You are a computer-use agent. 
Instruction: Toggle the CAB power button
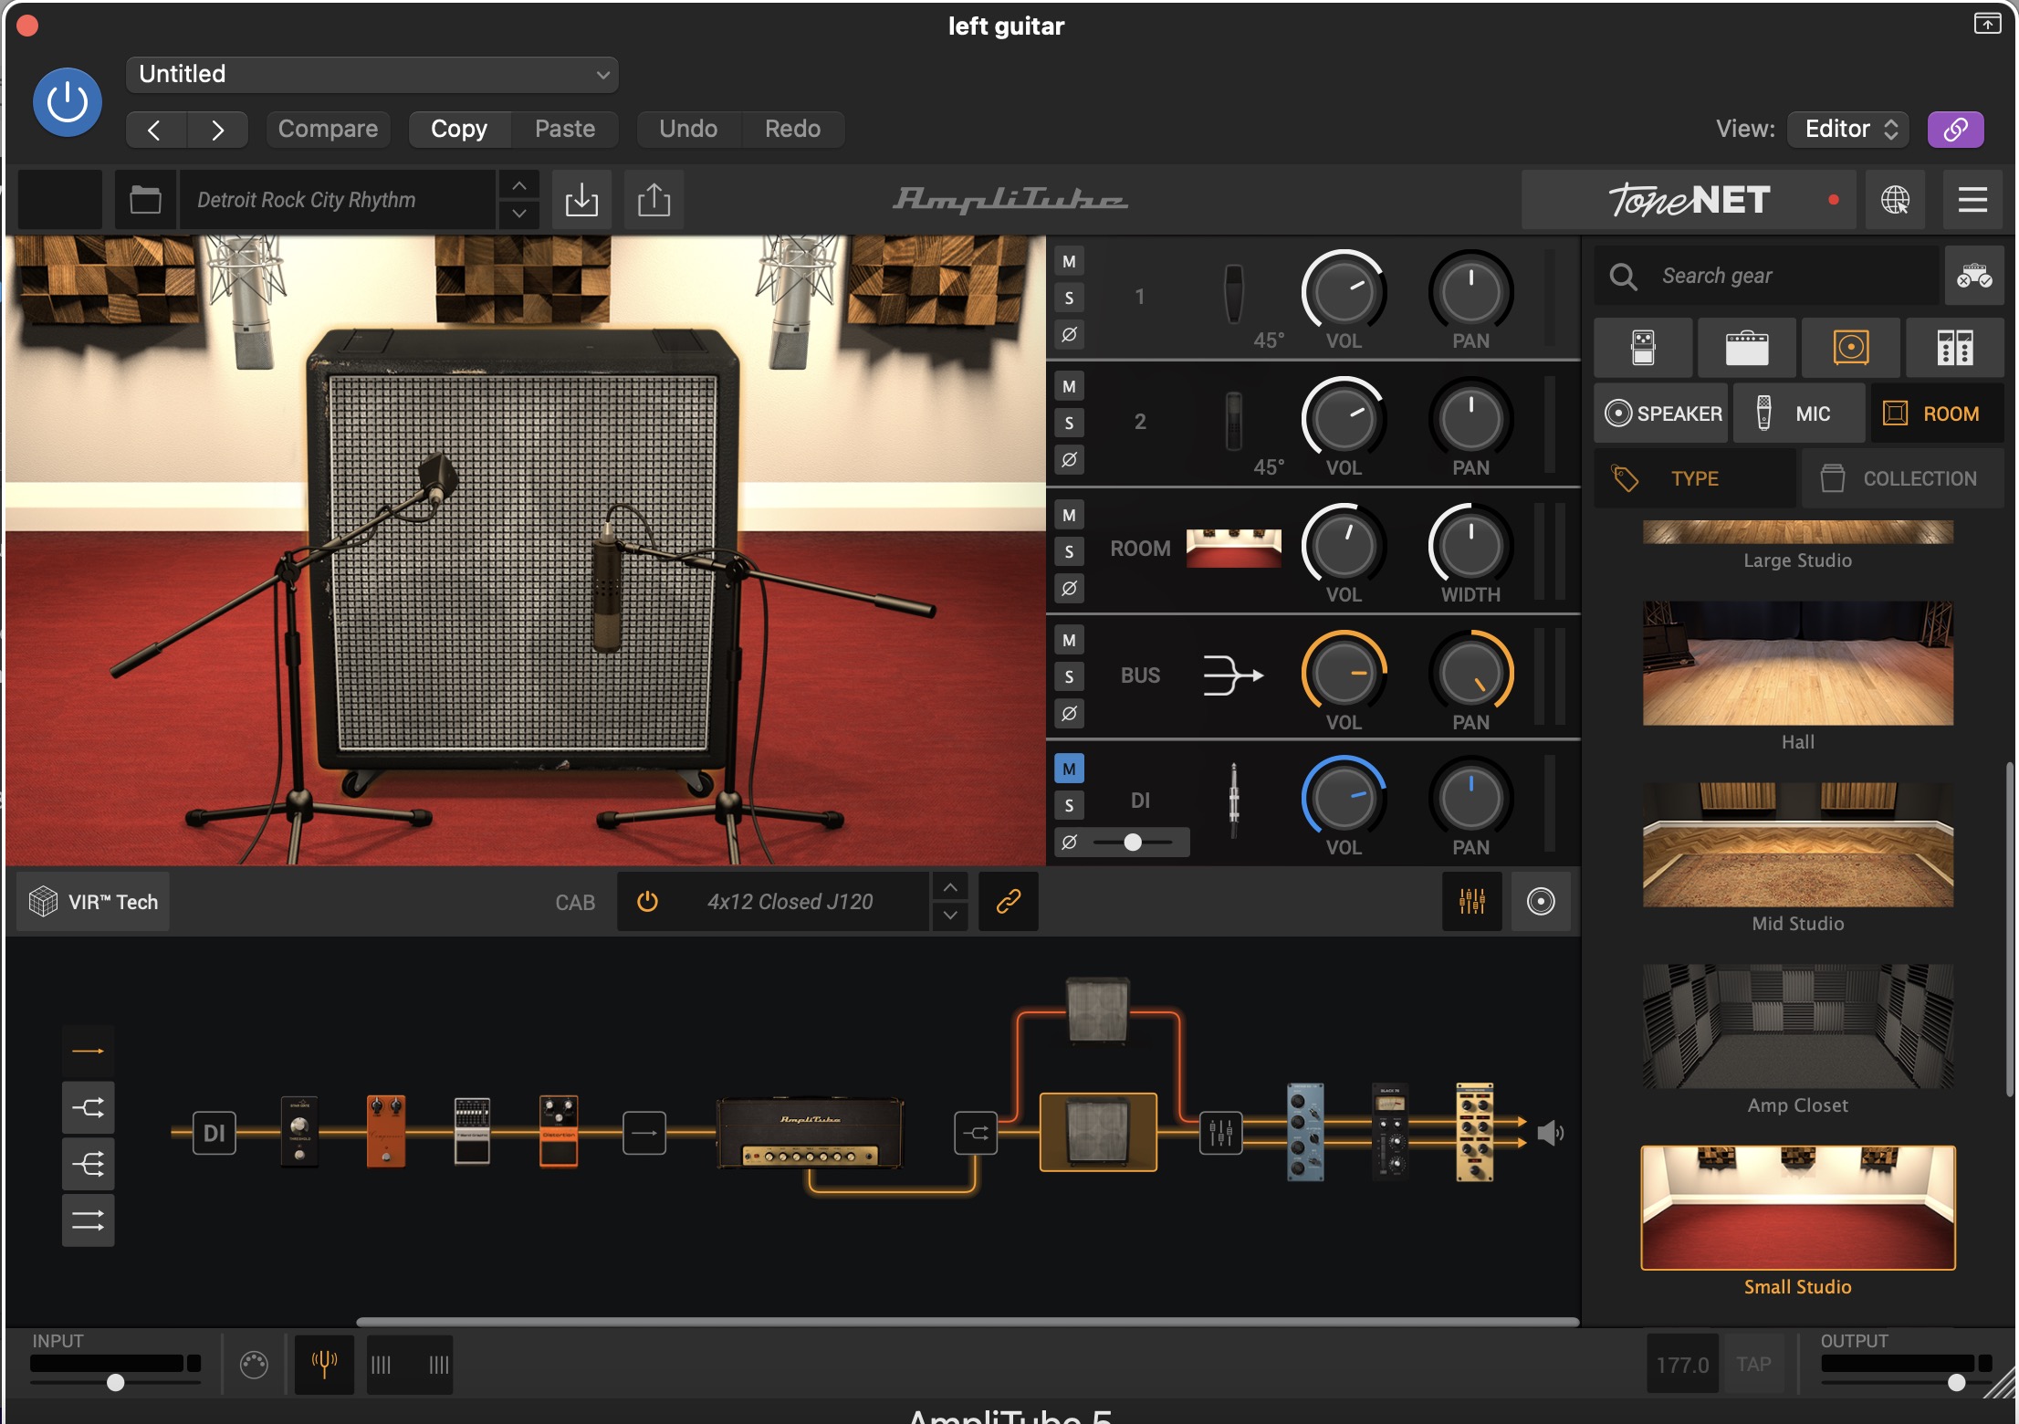(647, 902)
